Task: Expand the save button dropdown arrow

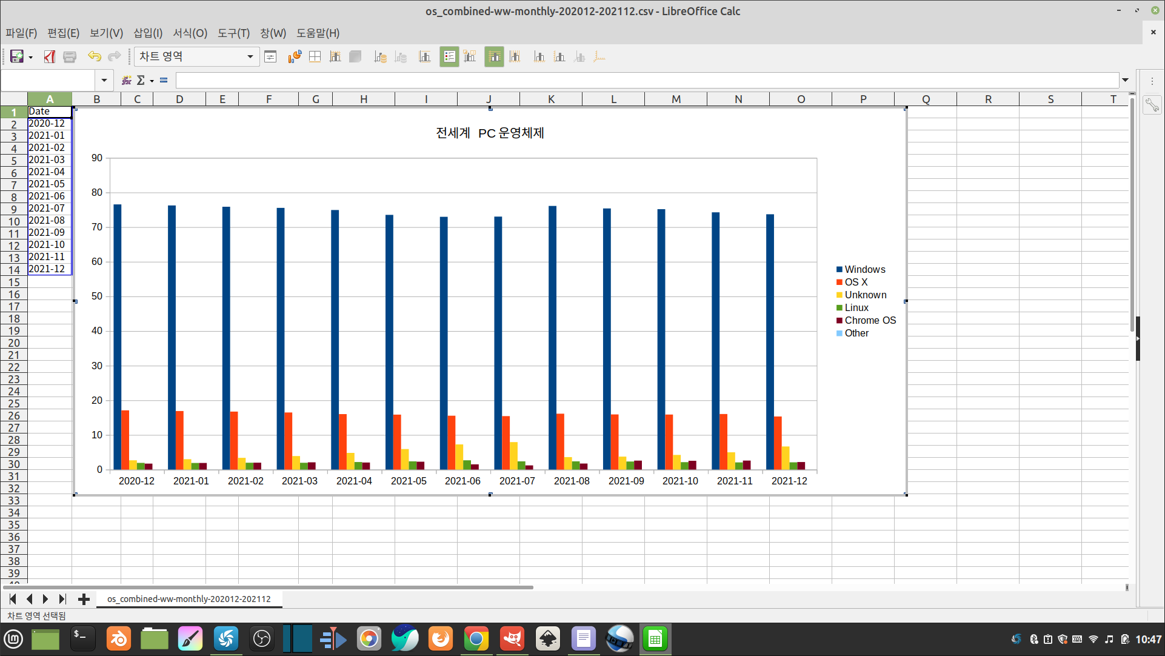Action: [30, 57]
